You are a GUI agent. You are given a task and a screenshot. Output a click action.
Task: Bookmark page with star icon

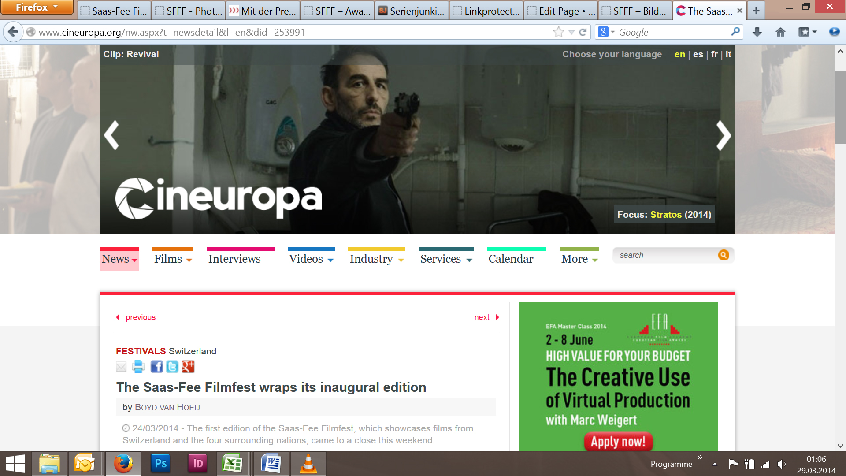(558, 32)
